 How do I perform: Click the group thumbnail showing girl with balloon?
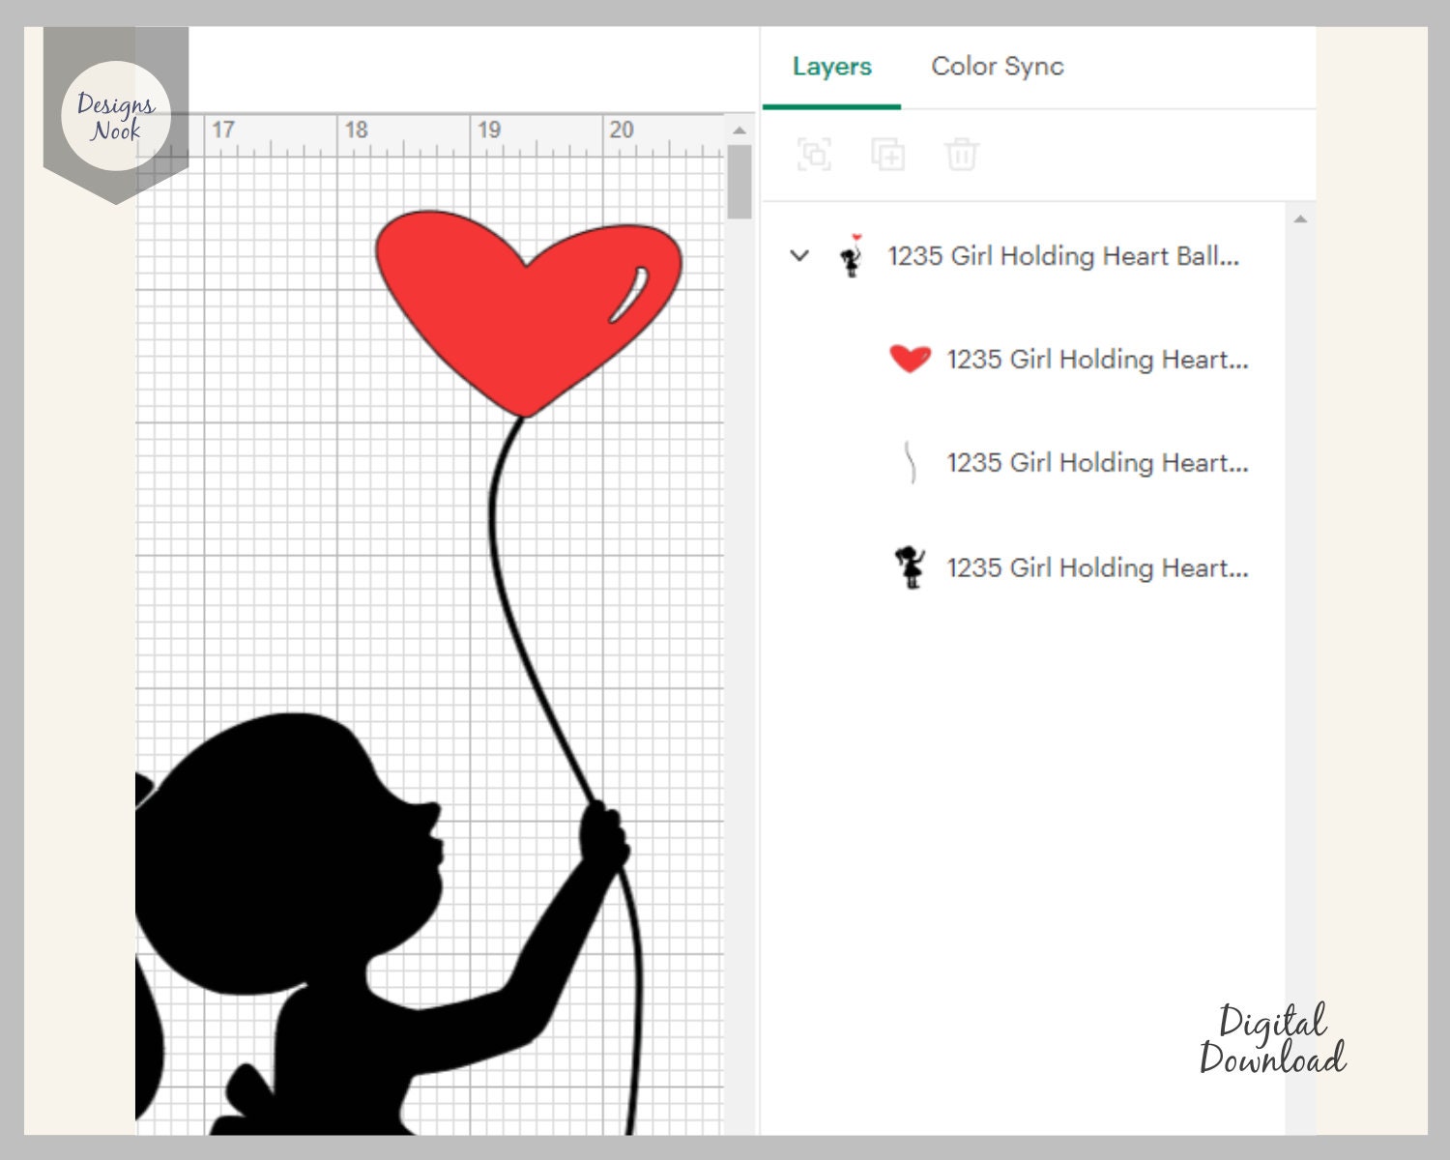tap(851, 256)
